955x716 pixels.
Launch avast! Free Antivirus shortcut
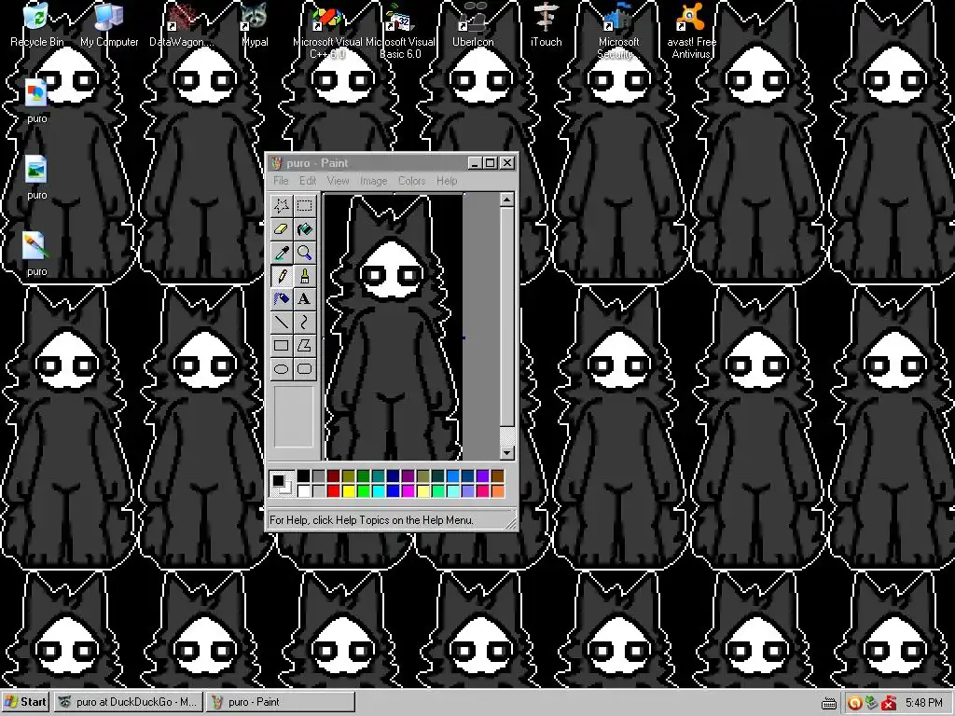coord(691,31)
